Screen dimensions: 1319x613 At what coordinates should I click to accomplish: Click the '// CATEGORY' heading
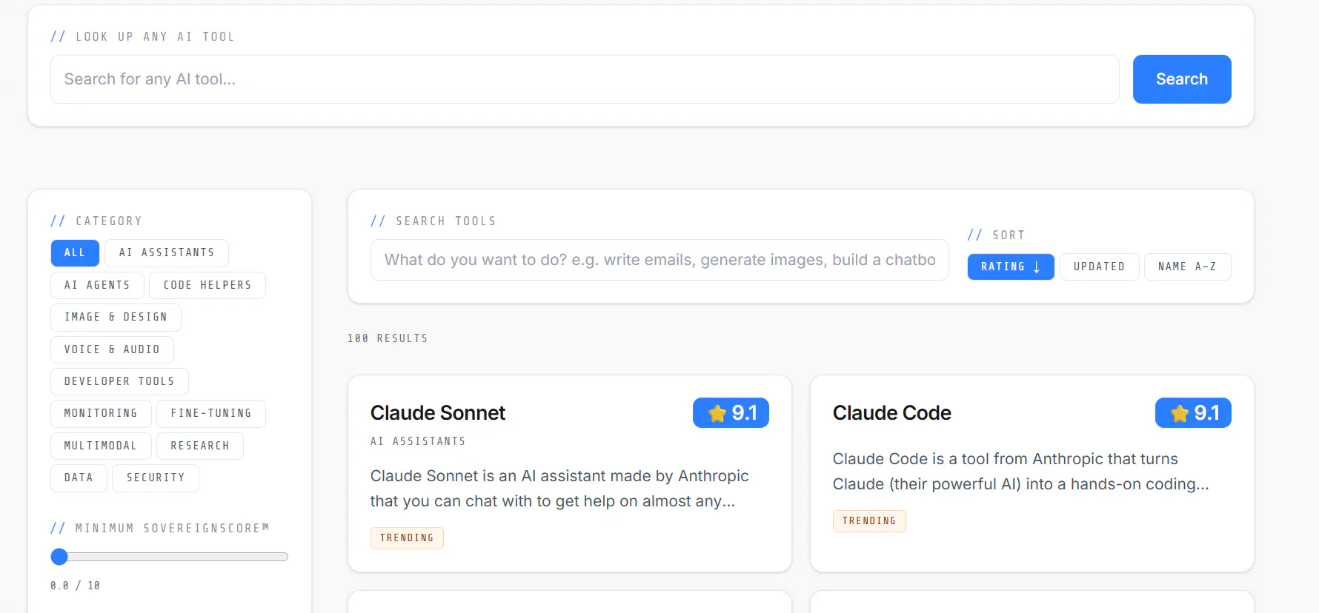(96, 221)
